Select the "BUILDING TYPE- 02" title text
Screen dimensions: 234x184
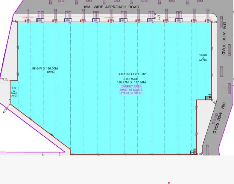131,74
